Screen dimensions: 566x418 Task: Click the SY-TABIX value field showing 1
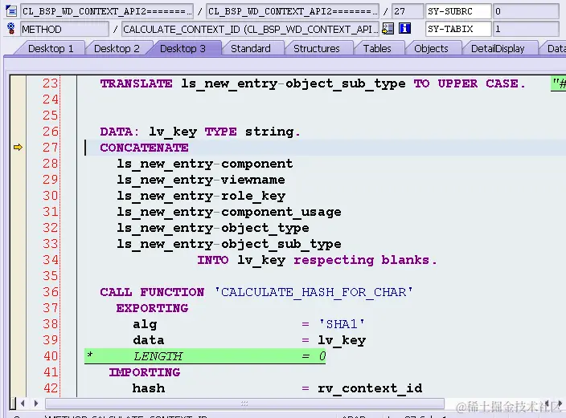pyautogui.click(x=527, y=29)
